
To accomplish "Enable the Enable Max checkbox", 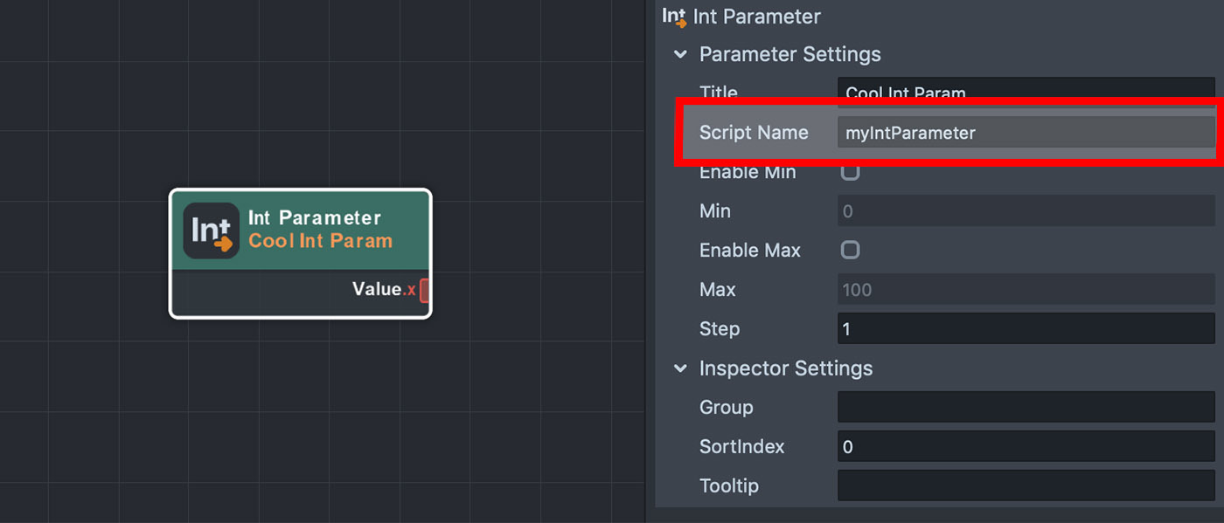I will pyautogui.click(x=850, y=251).
